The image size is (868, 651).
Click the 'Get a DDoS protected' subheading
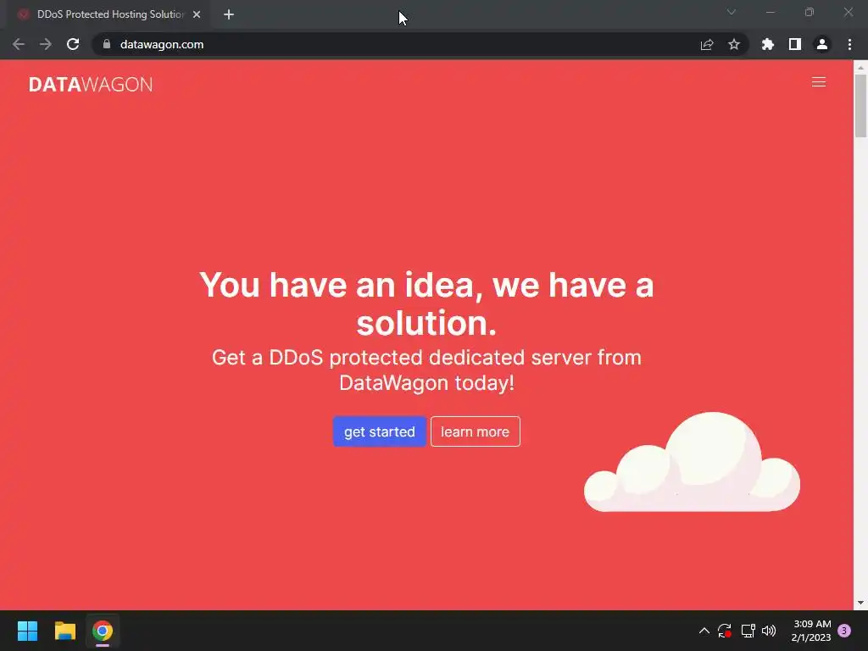[426, 370]
